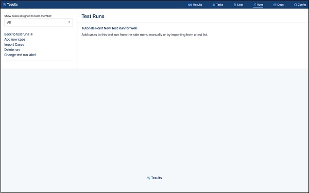This screenshot has width=309, height=193.
Task: Click Back to test runs link
Action: tap(16, 34)
